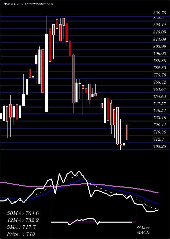Click the 733.46 price label
The width and height of the screenshot is (170, 239).
[x=160, y=118]
